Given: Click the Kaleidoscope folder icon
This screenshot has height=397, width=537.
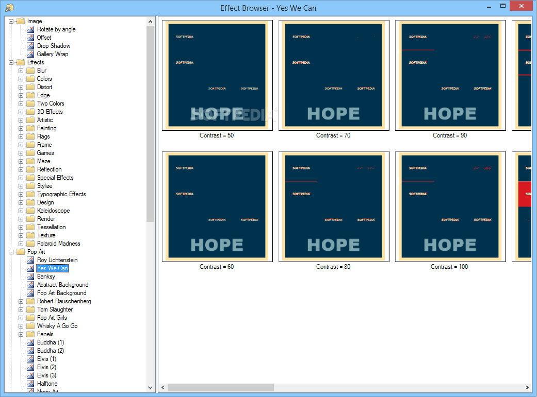Looking at the screenshot, I should pyautogui.click(x=30, y=211).
